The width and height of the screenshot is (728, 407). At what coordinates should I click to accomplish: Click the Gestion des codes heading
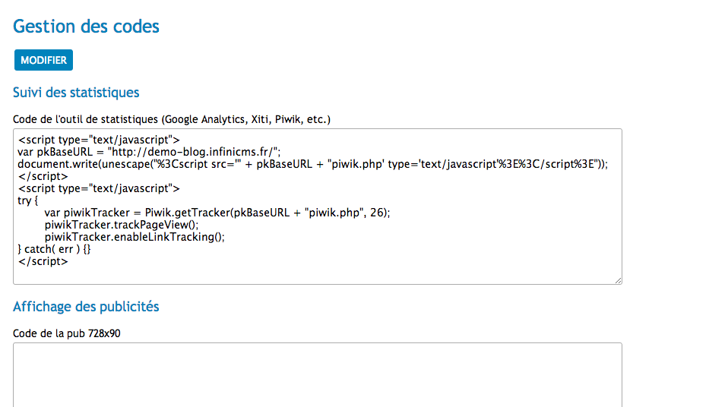coord(86,27)
